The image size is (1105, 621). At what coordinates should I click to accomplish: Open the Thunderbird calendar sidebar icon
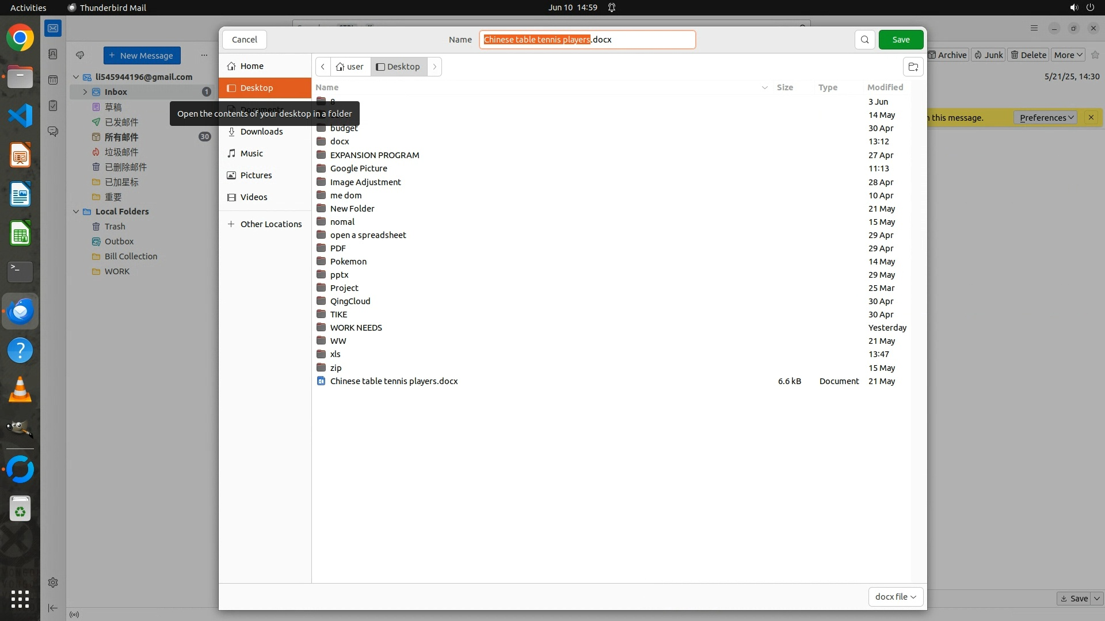[x=53, y=80]
